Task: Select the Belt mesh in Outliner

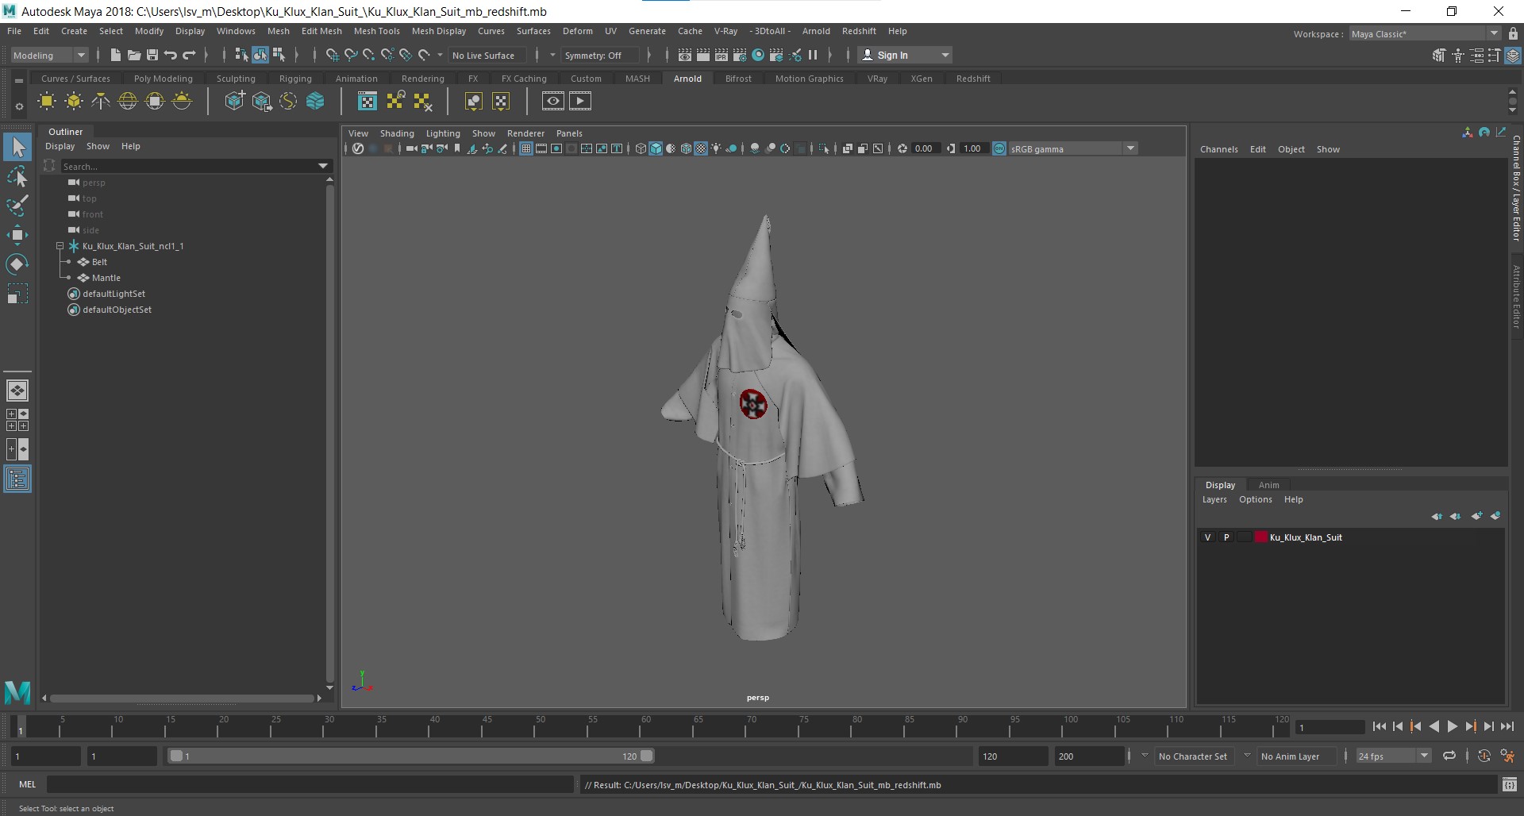Action: point(99,262)
